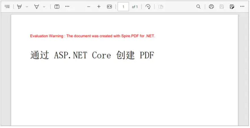This screenshot has width=250, height=128.
Task: Click the heading '通过 ASP.NET Core 创建 PDF'
Action: (x=92, y=55)
